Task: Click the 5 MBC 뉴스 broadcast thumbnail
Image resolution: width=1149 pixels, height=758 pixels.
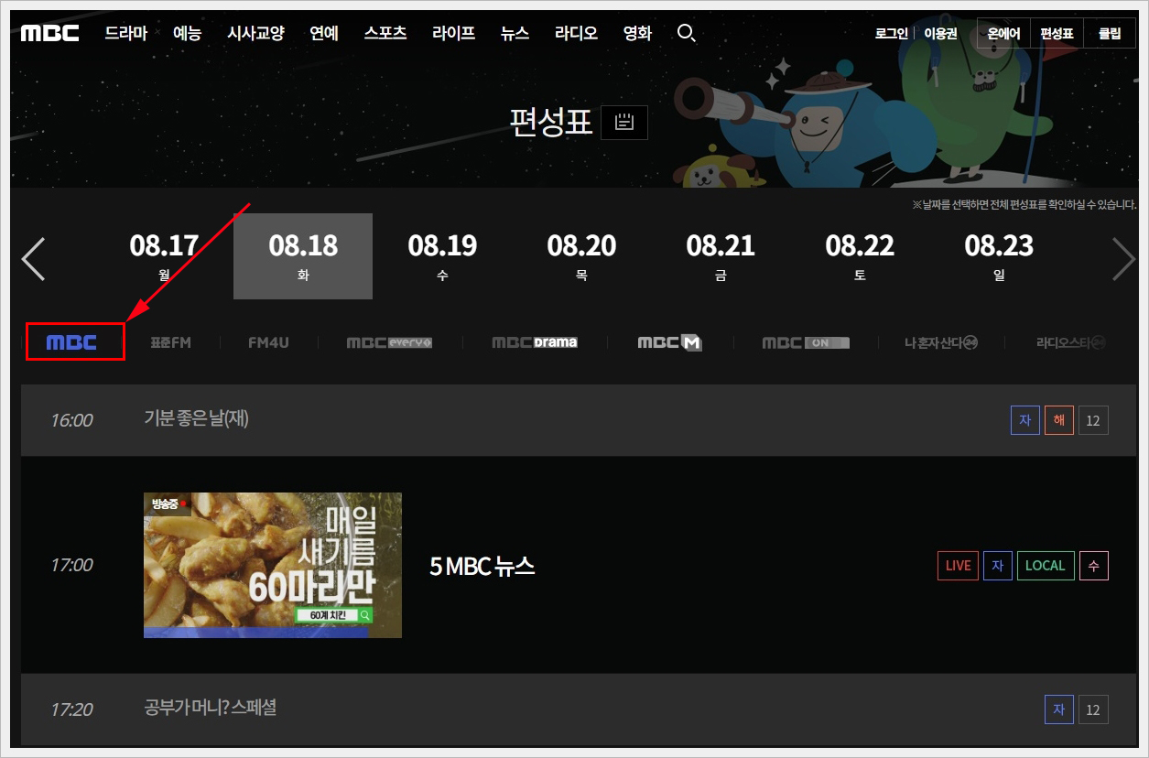Action: tap(273, 565)
